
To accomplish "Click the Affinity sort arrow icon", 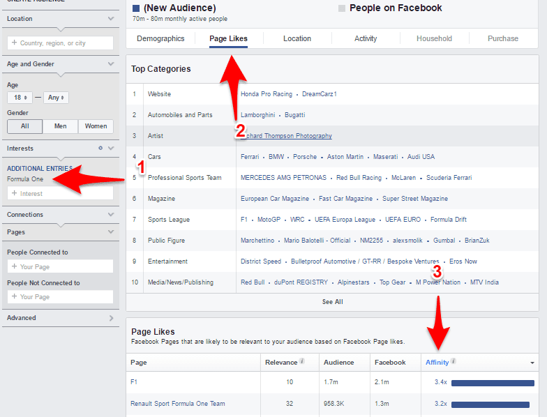I will click(x=532, y=363).
